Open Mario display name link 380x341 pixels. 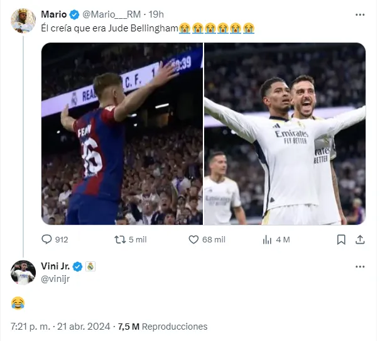point(53,14)
